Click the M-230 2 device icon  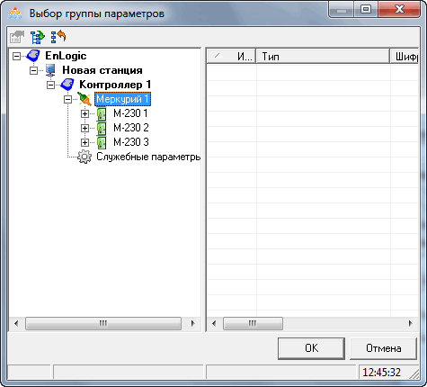(x=102, y=128)
